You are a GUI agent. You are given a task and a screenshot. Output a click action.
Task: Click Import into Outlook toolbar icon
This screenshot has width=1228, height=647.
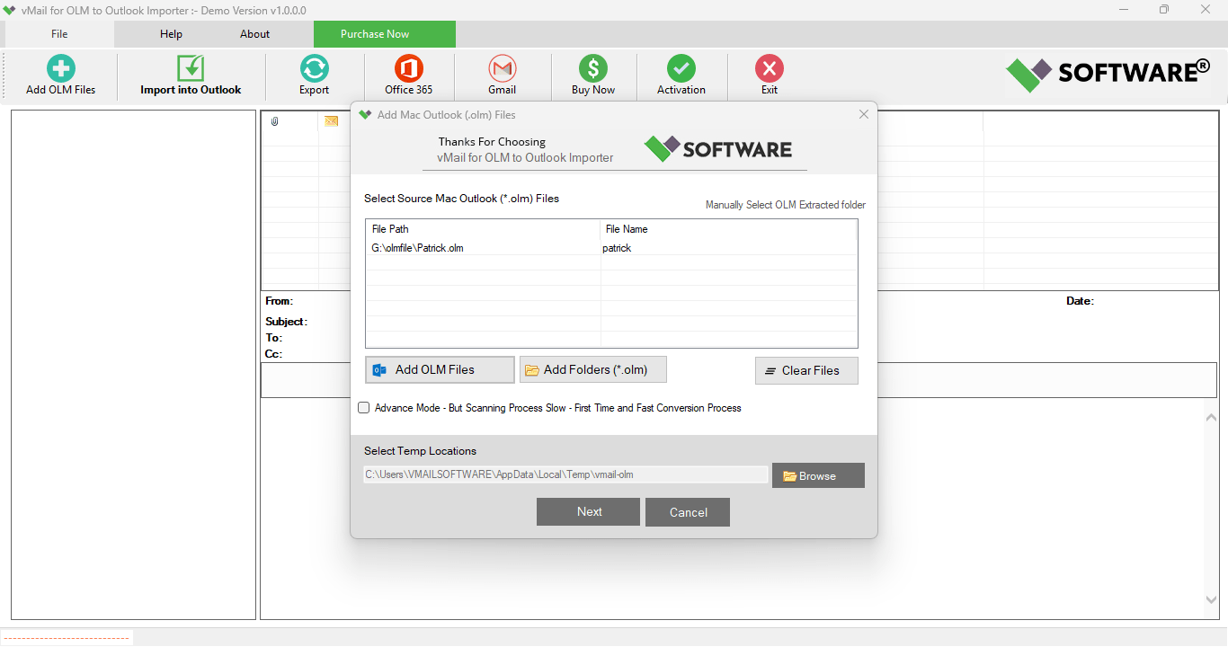(x=191, y=75)
